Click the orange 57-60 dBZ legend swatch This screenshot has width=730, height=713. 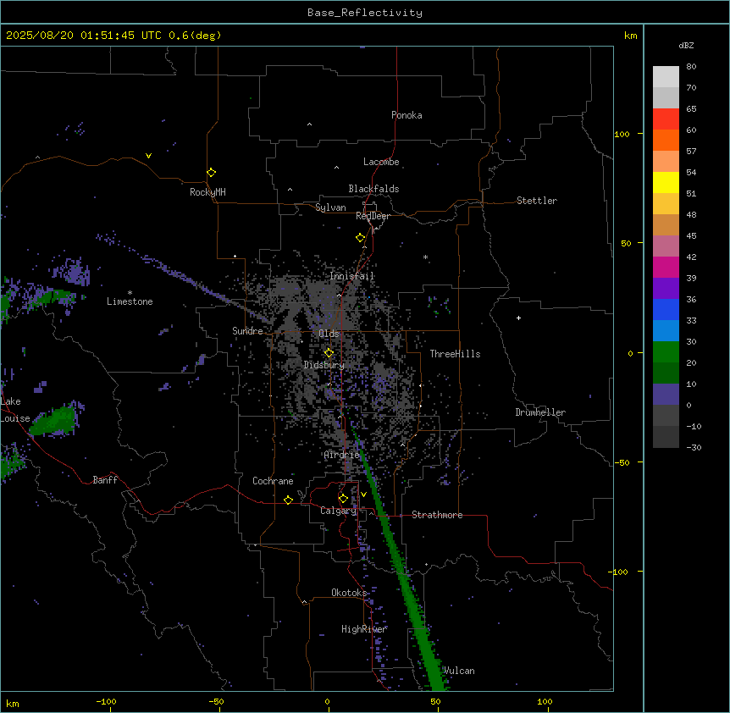click(666, 140)
